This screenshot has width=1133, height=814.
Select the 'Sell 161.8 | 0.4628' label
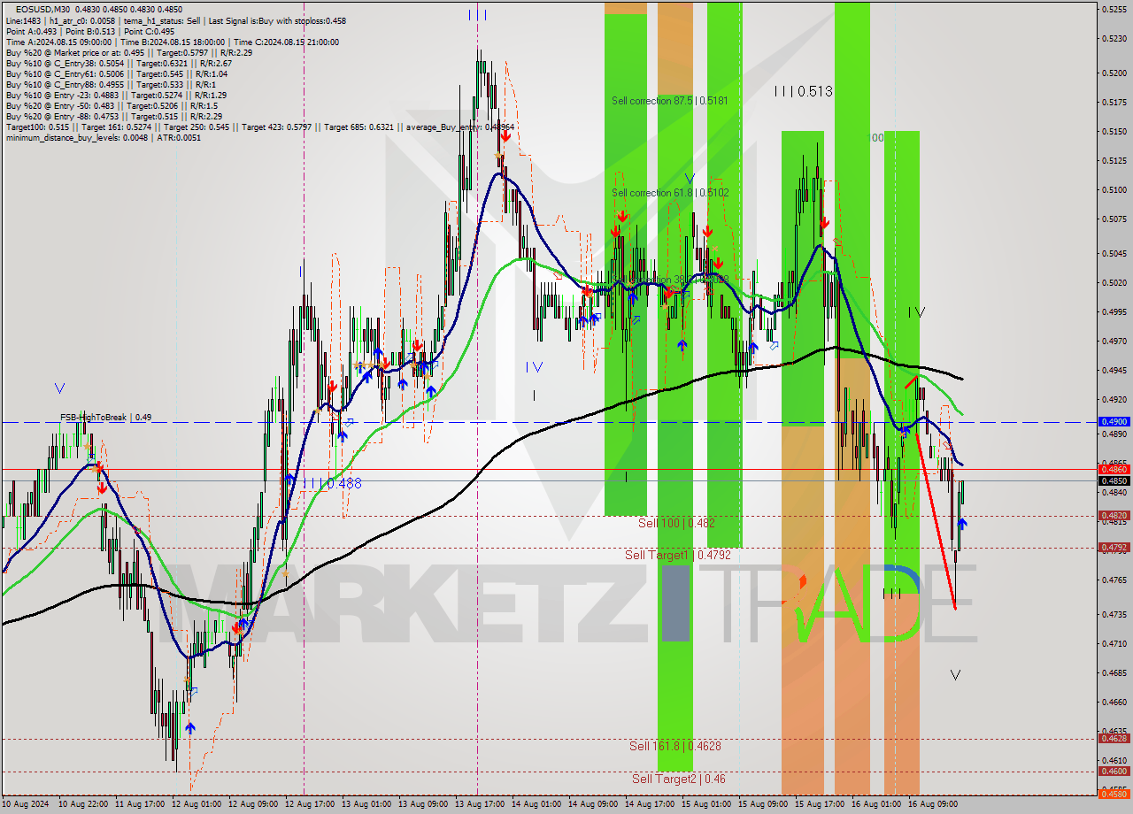[675, 746]
